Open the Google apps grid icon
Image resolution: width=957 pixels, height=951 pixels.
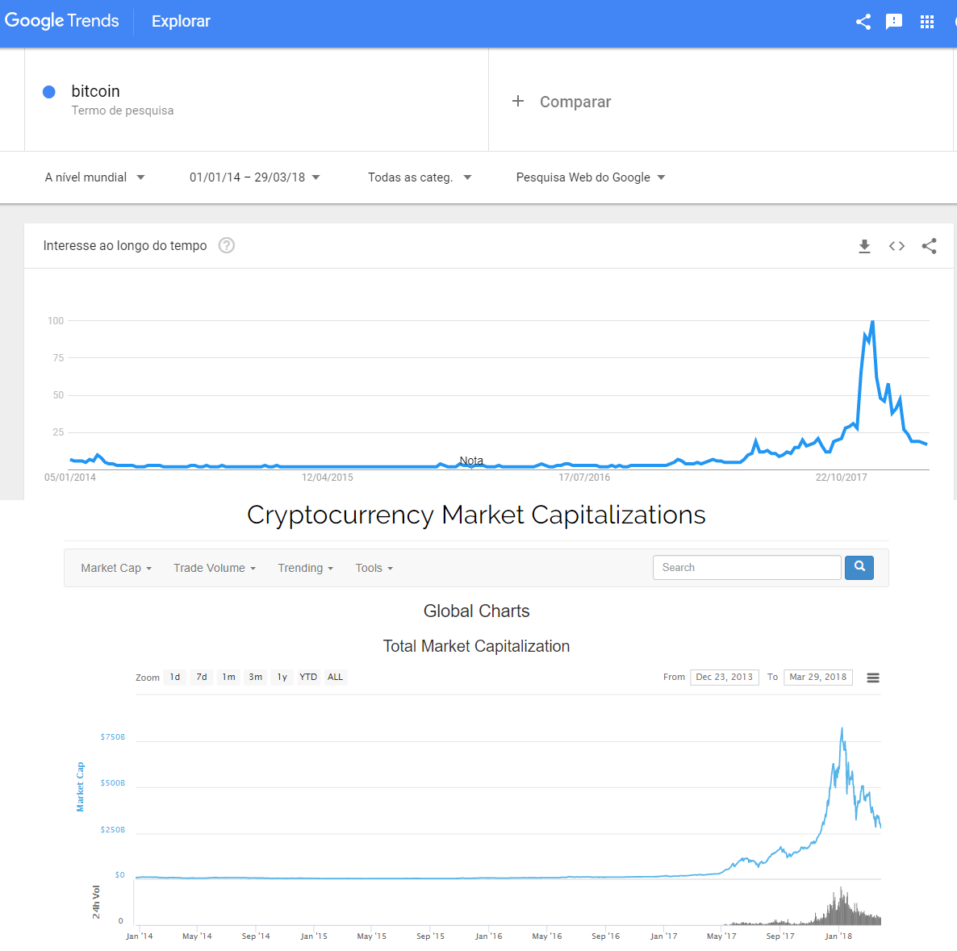point(927,22)
